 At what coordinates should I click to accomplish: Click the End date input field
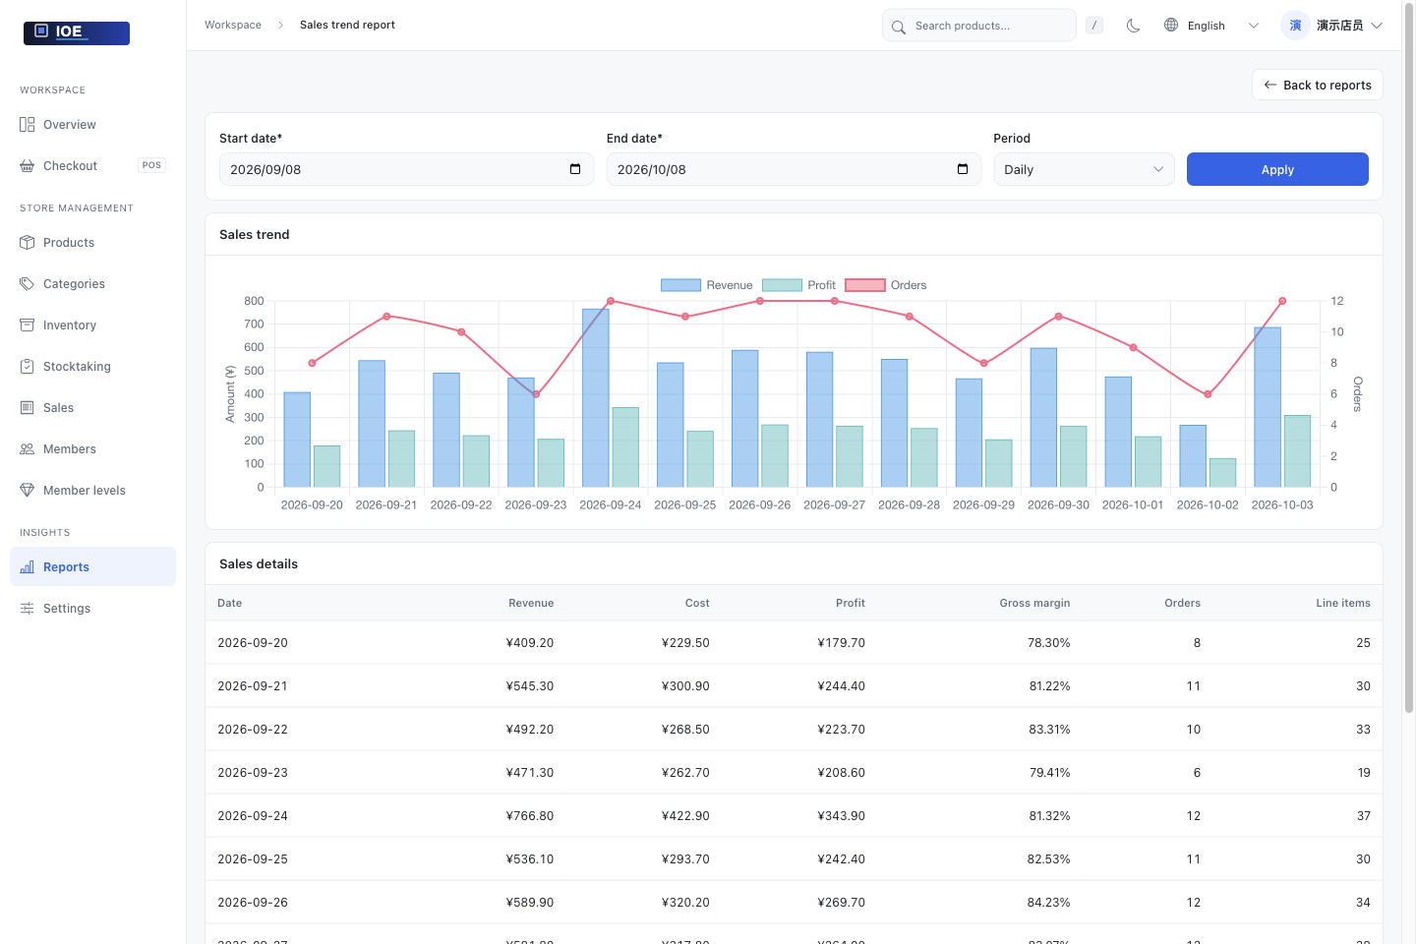794,169
